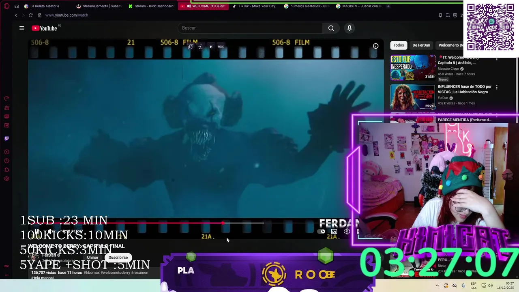Image resolution: width=519 pixels, height=292 pixels.
Task: Open the Opera menu logo
Action: (6, 6)
